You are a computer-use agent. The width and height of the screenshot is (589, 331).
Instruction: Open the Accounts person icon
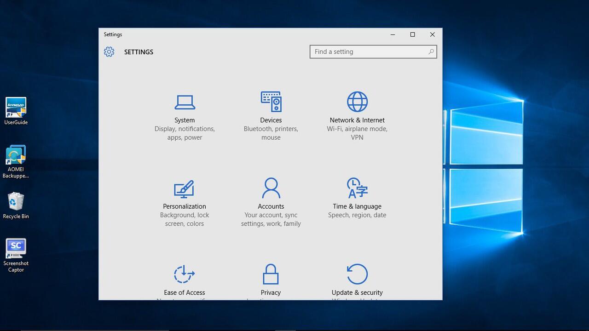tap(271, 188)
